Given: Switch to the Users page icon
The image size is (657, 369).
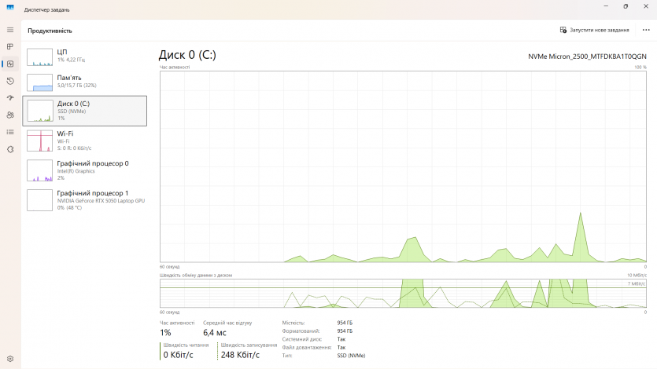Looking at the screenshot, I should 10,115.
